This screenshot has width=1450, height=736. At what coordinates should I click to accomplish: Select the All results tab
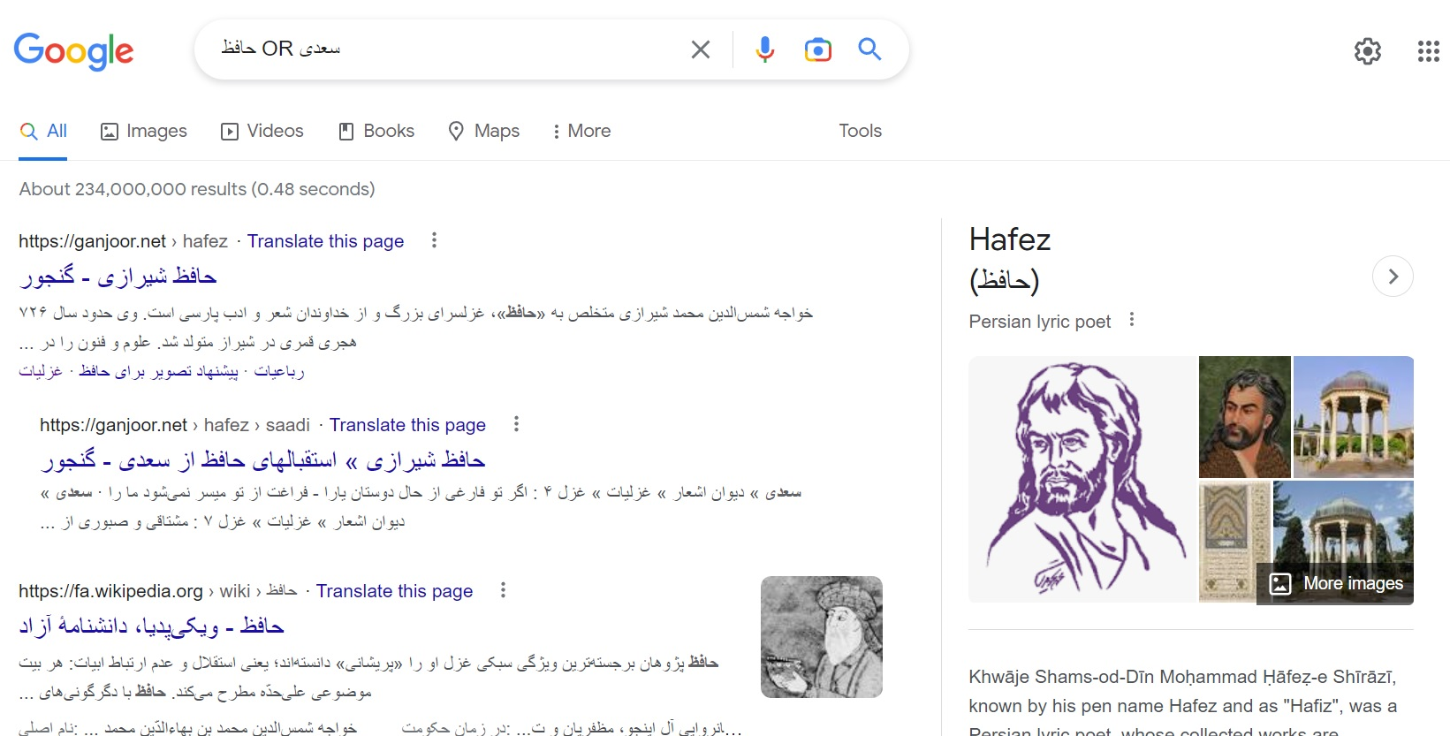point(43,132)
